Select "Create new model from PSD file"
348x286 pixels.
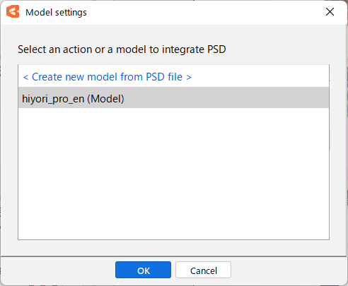[x=173, y=77]
